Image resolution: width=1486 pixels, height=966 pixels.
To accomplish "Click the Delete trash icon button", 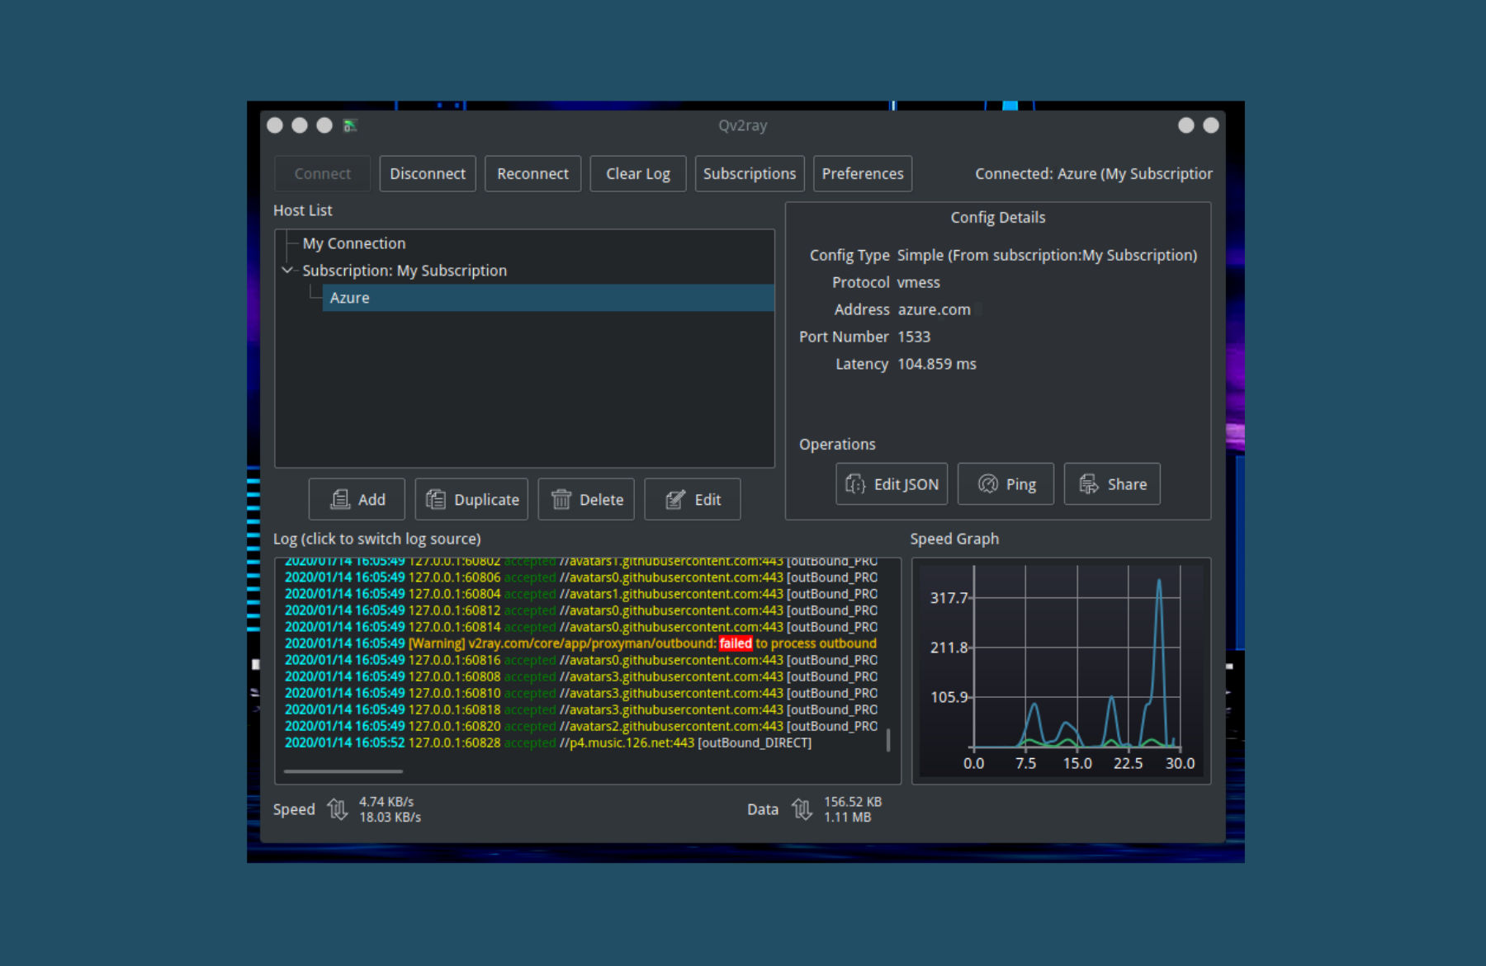I will coord(586,499).
